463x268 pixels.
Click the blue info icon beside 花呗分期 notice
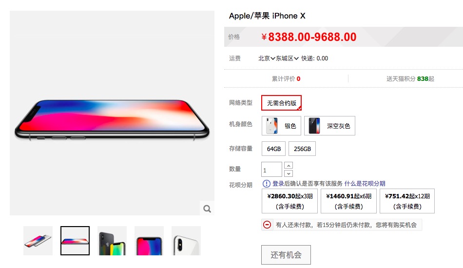pos(266,184)
